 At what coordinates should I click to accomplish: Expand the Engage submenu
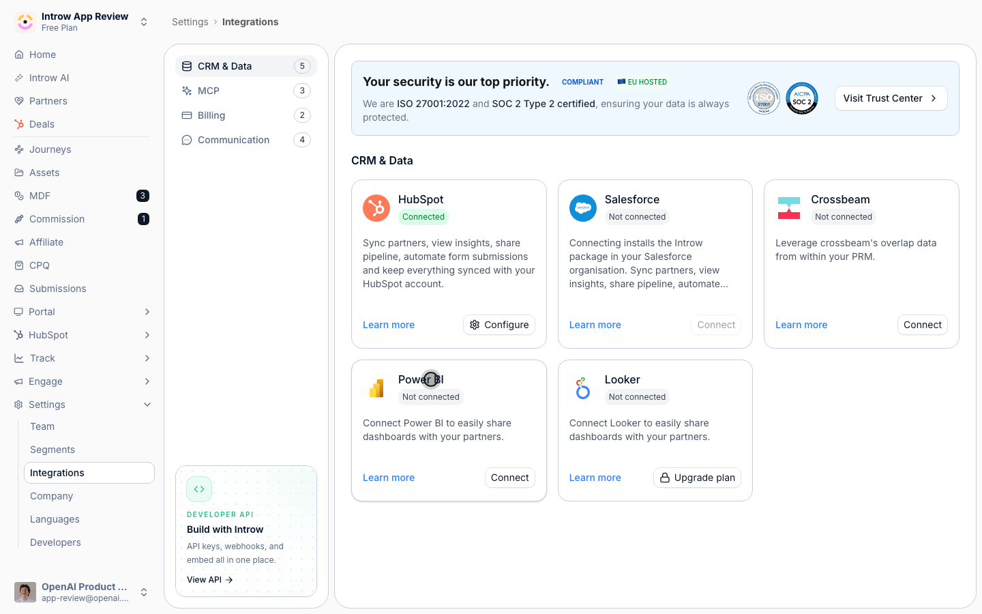pos(147,381)
